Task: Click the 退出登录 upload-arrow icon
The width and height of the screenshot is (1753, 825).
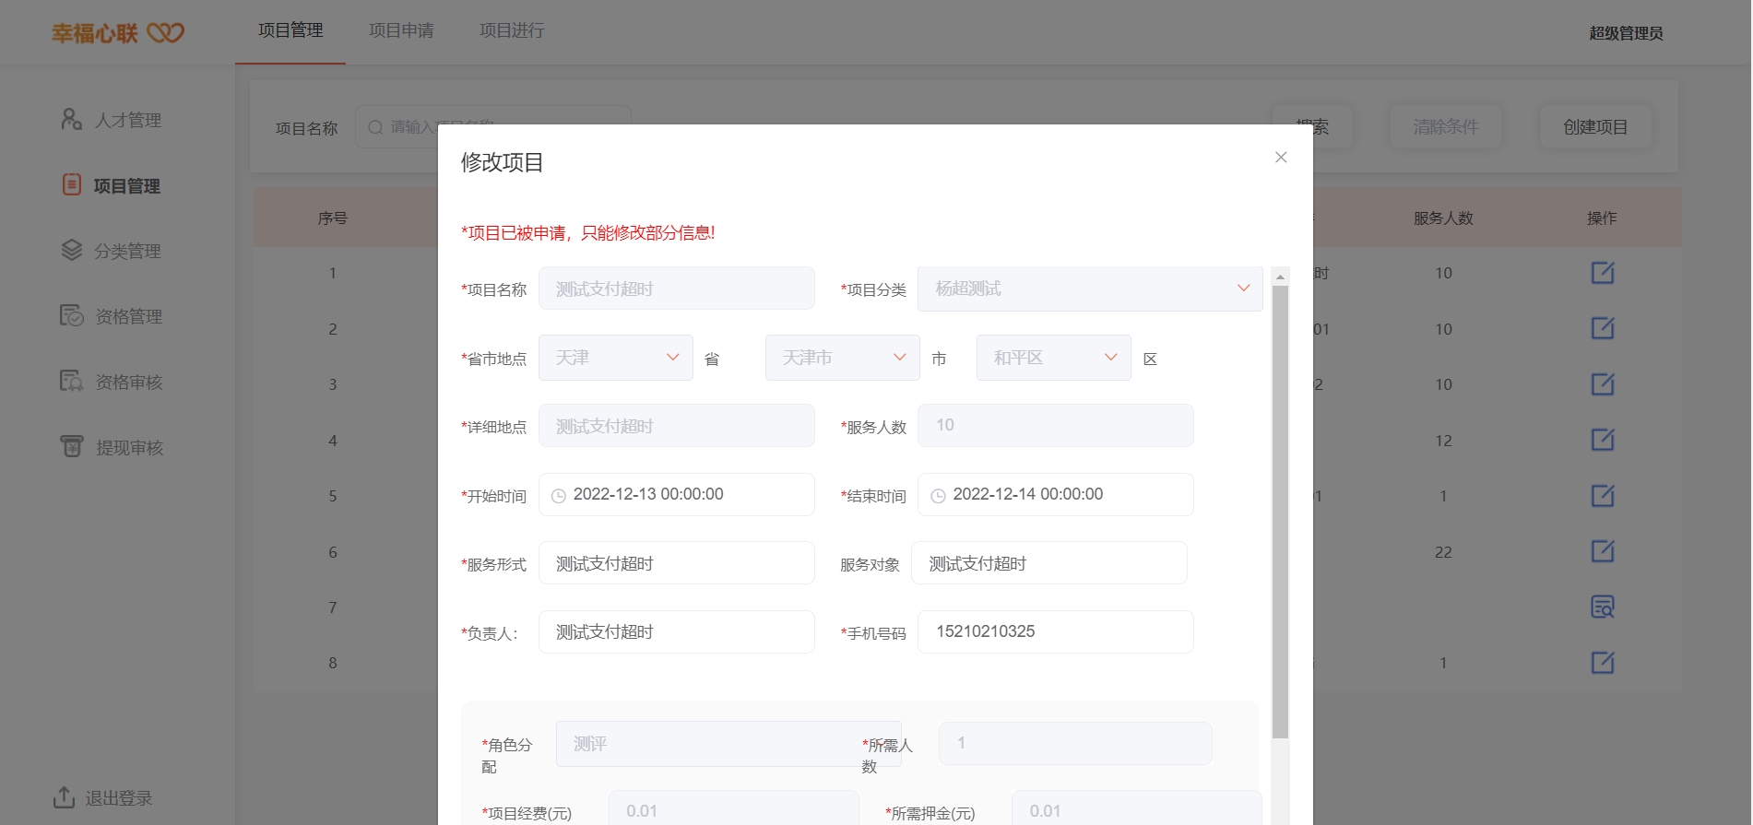Action: pos(64,797)
